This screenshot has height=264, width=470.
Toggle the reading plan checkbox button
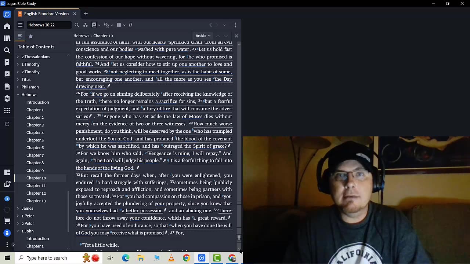(x=94, y=25)
